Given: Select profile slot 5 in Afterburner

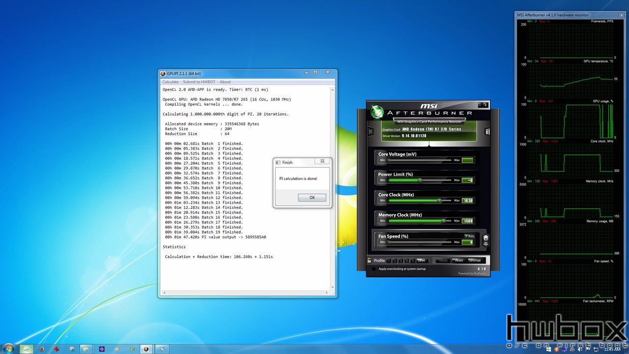Looking at the screenshot, I should pos(413,261).
